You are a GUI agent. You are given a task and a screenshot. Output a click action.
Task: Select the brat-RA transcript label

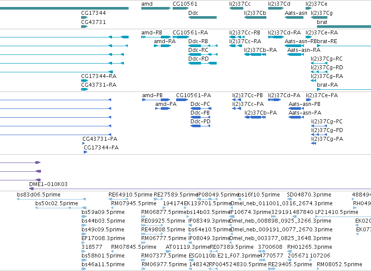tap(327, 85)
